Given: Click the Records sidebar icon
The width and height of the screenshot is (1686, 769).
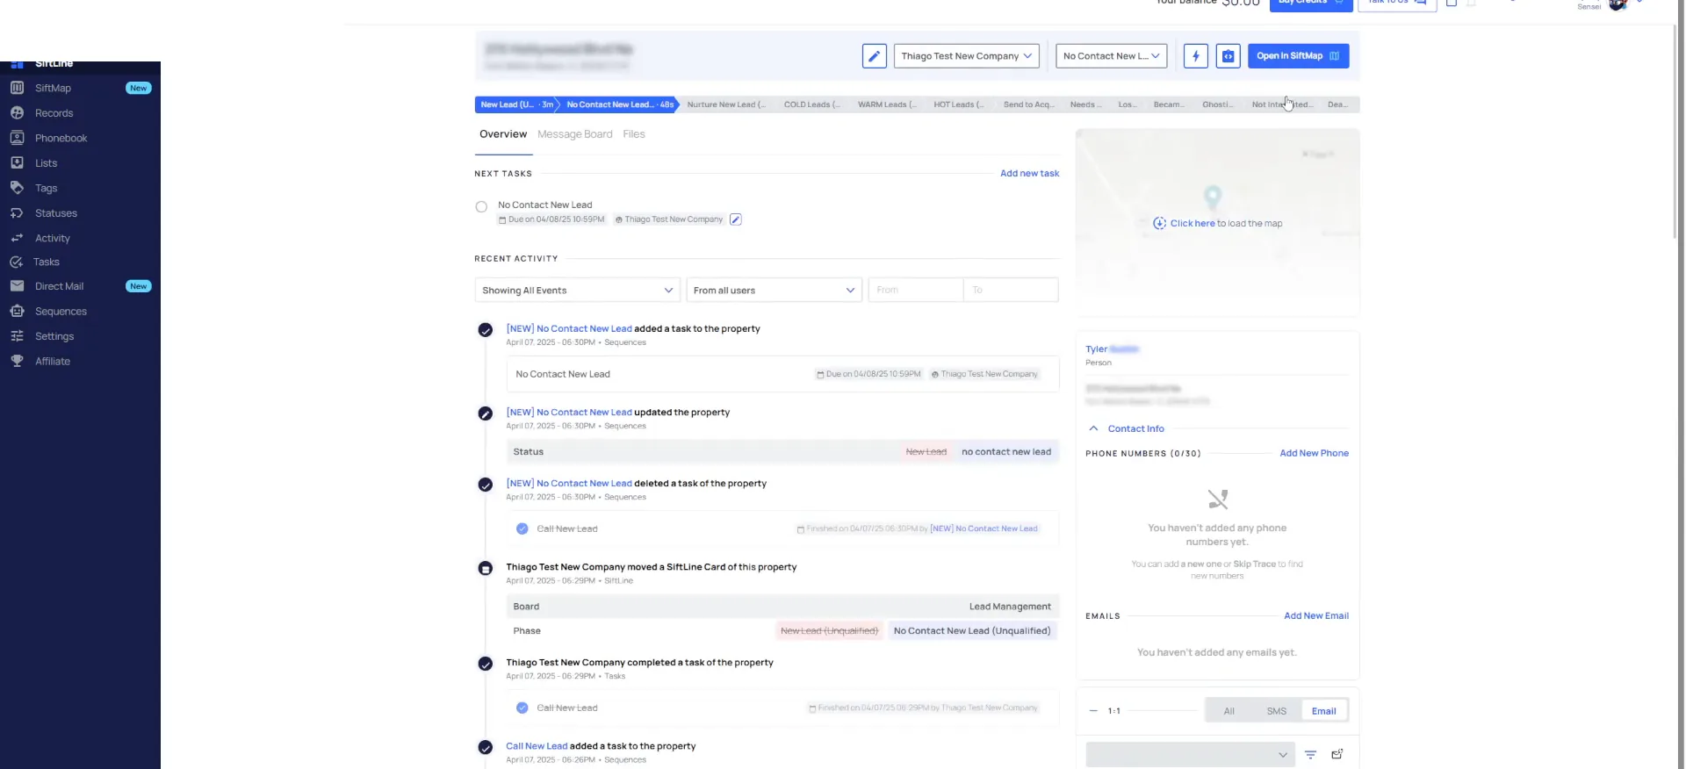Looking at the screenshot, I should [x=17, y=113].
